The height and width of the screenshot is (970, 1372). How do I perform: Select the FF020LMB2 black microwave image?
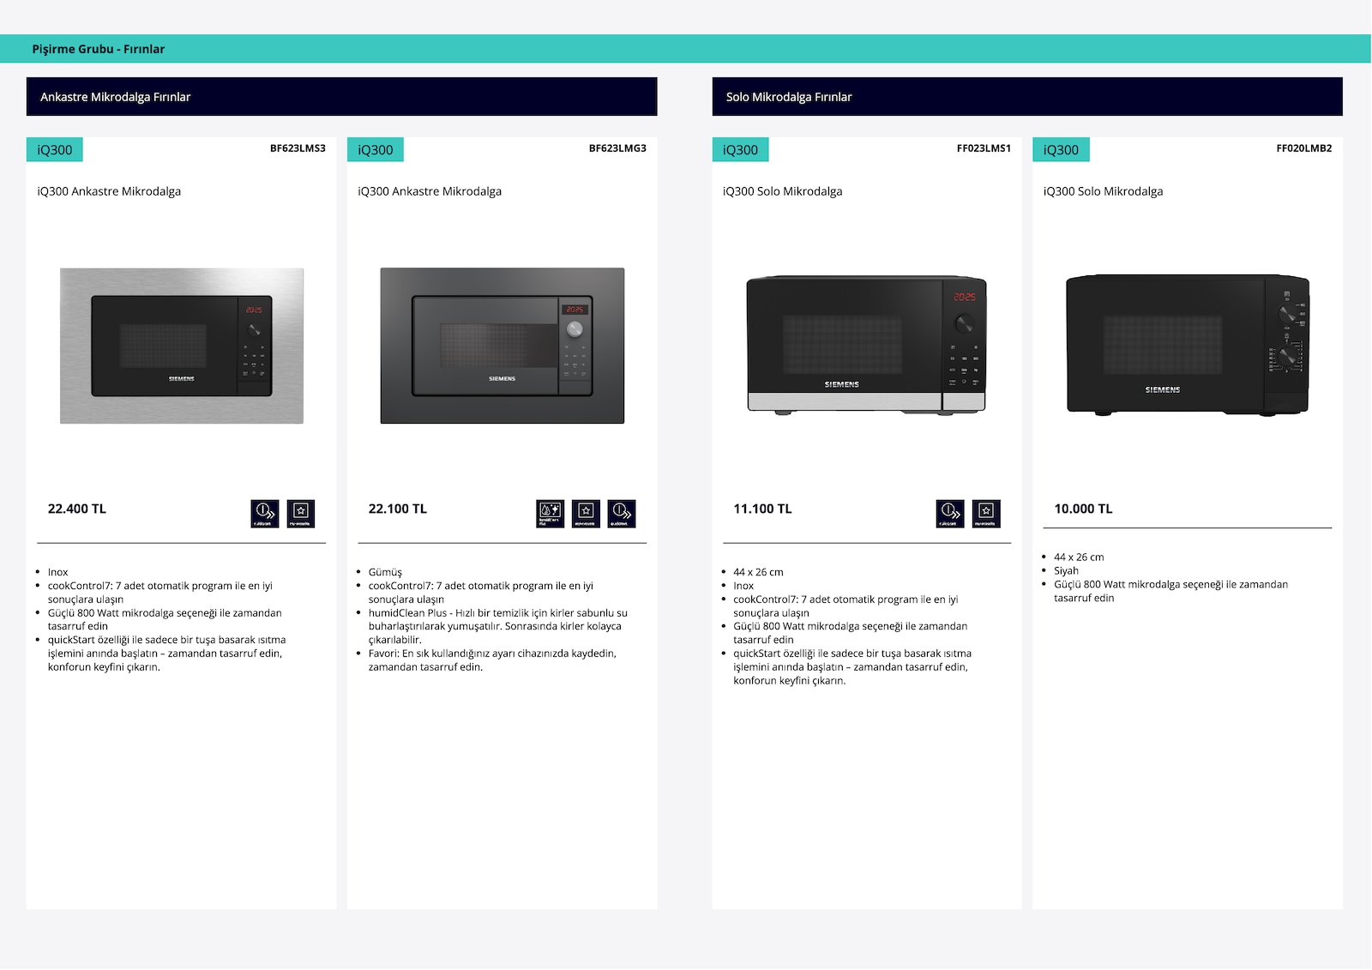tap(1188, 345)
